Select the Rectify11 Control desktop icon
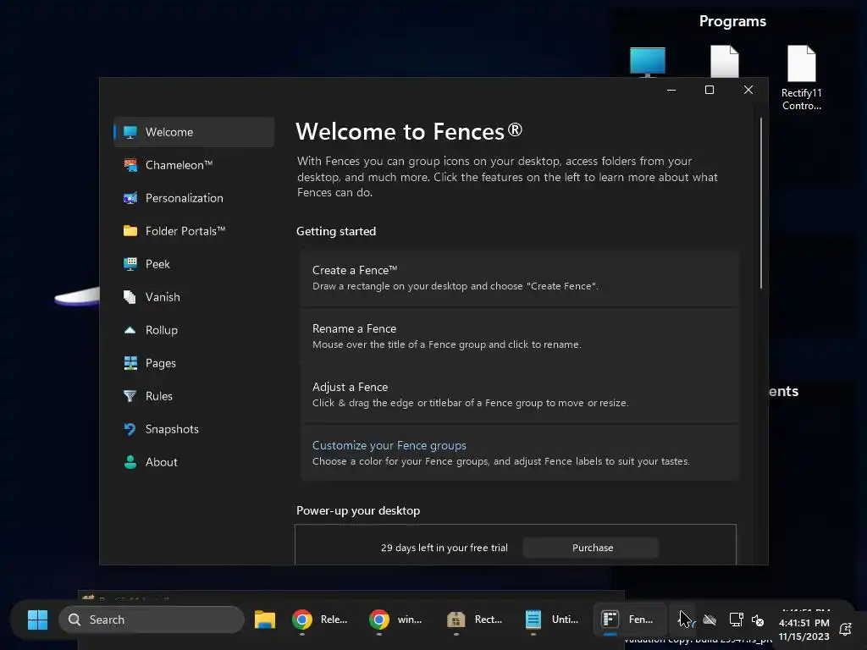Screen dimensions: 867x650 coord(801,79)
